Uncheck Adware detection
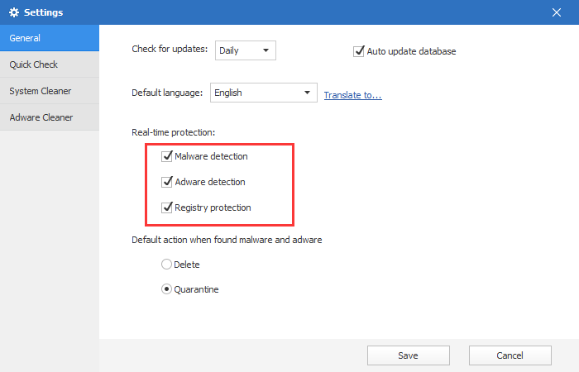The width and height of the screenshot is (579, 372). [167, 182]
